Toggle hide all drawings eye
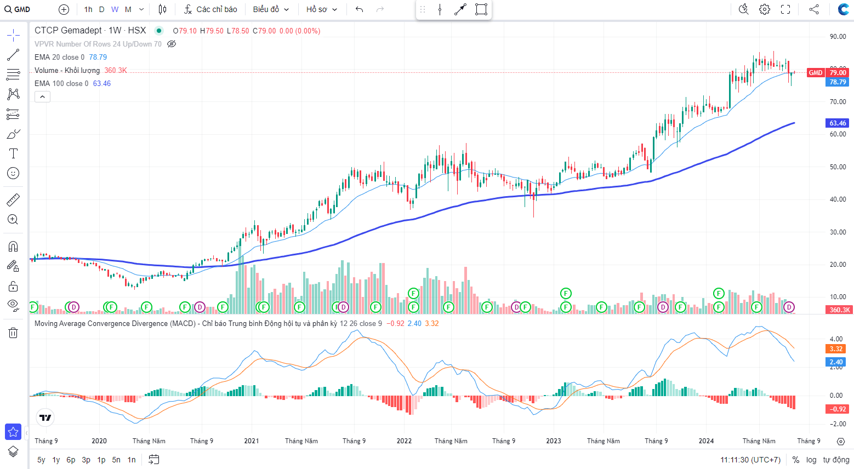Image resolution: width=854 pixels, height=469 pixels. 13,305
